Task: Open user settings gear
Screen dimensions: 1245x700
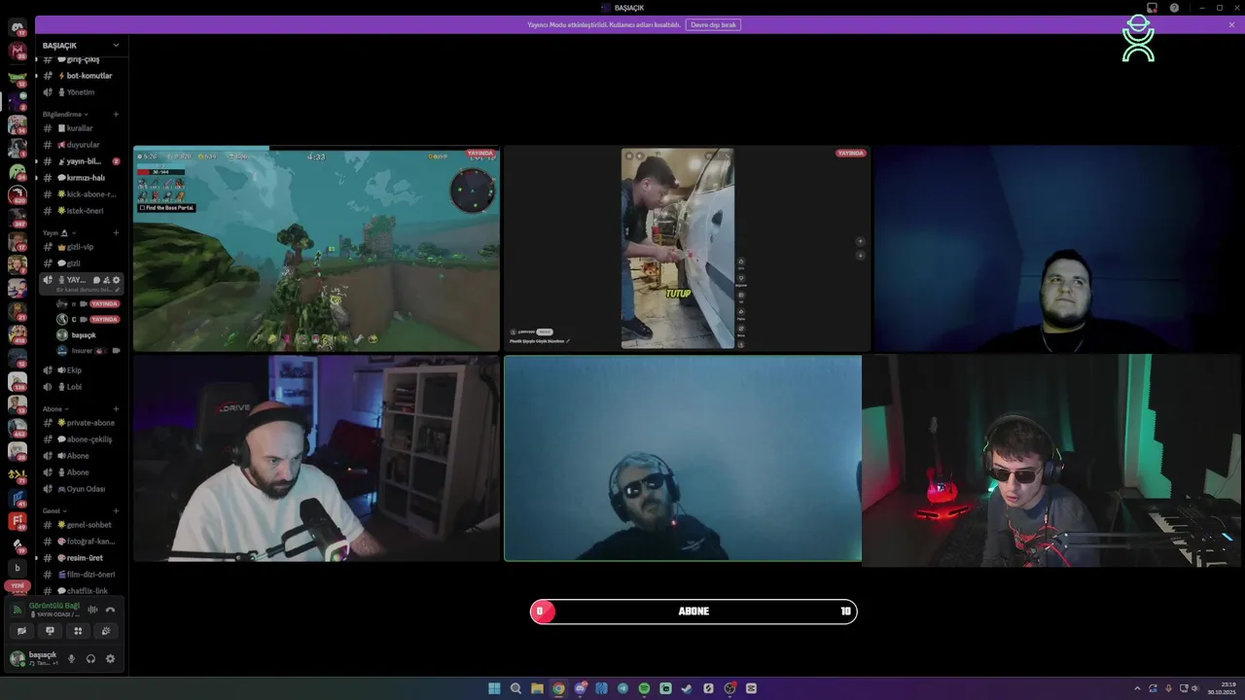Action: point(110,658)
